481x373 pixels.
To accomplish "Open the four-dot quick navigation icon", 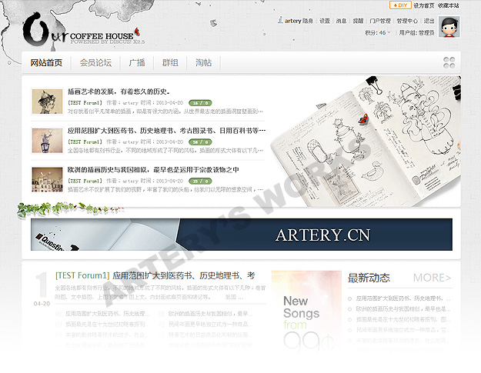I will coord(449,63).
